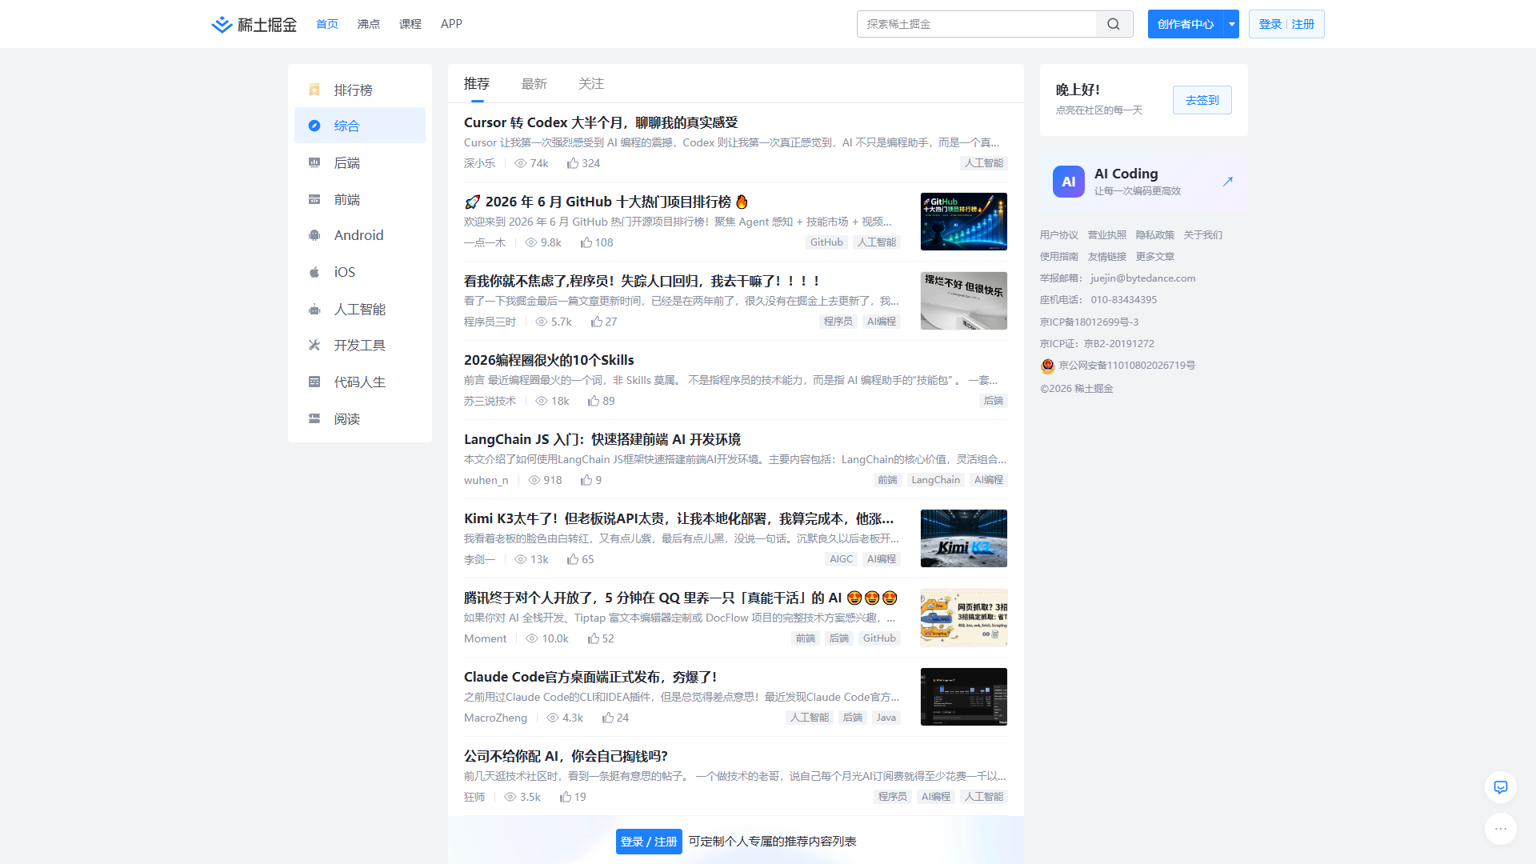1536x864 pixels.
Task: Open article LangChain JS 入门
Action: [x=602, y=439]
